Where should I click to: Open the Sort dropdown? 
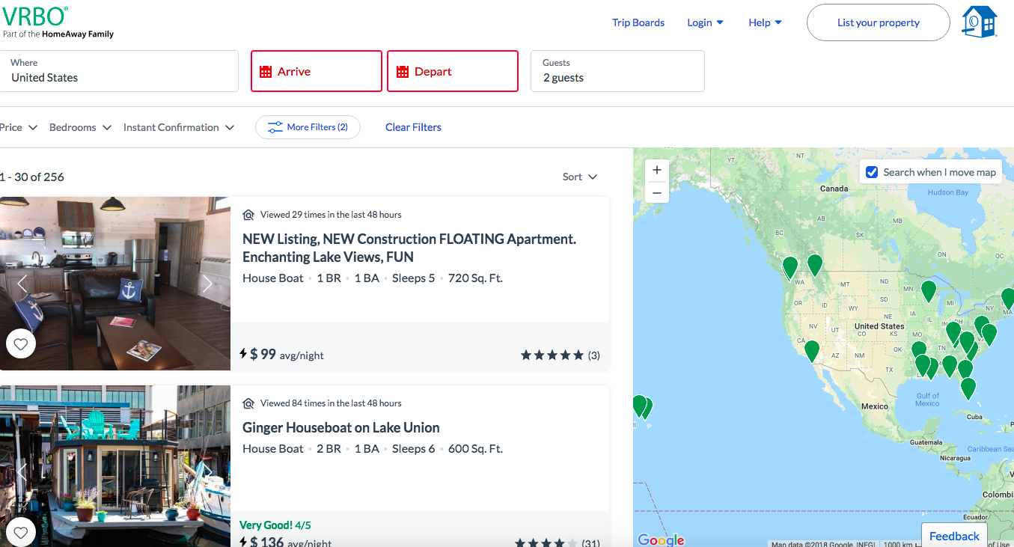pyautogui.click(x=580, y=177)
